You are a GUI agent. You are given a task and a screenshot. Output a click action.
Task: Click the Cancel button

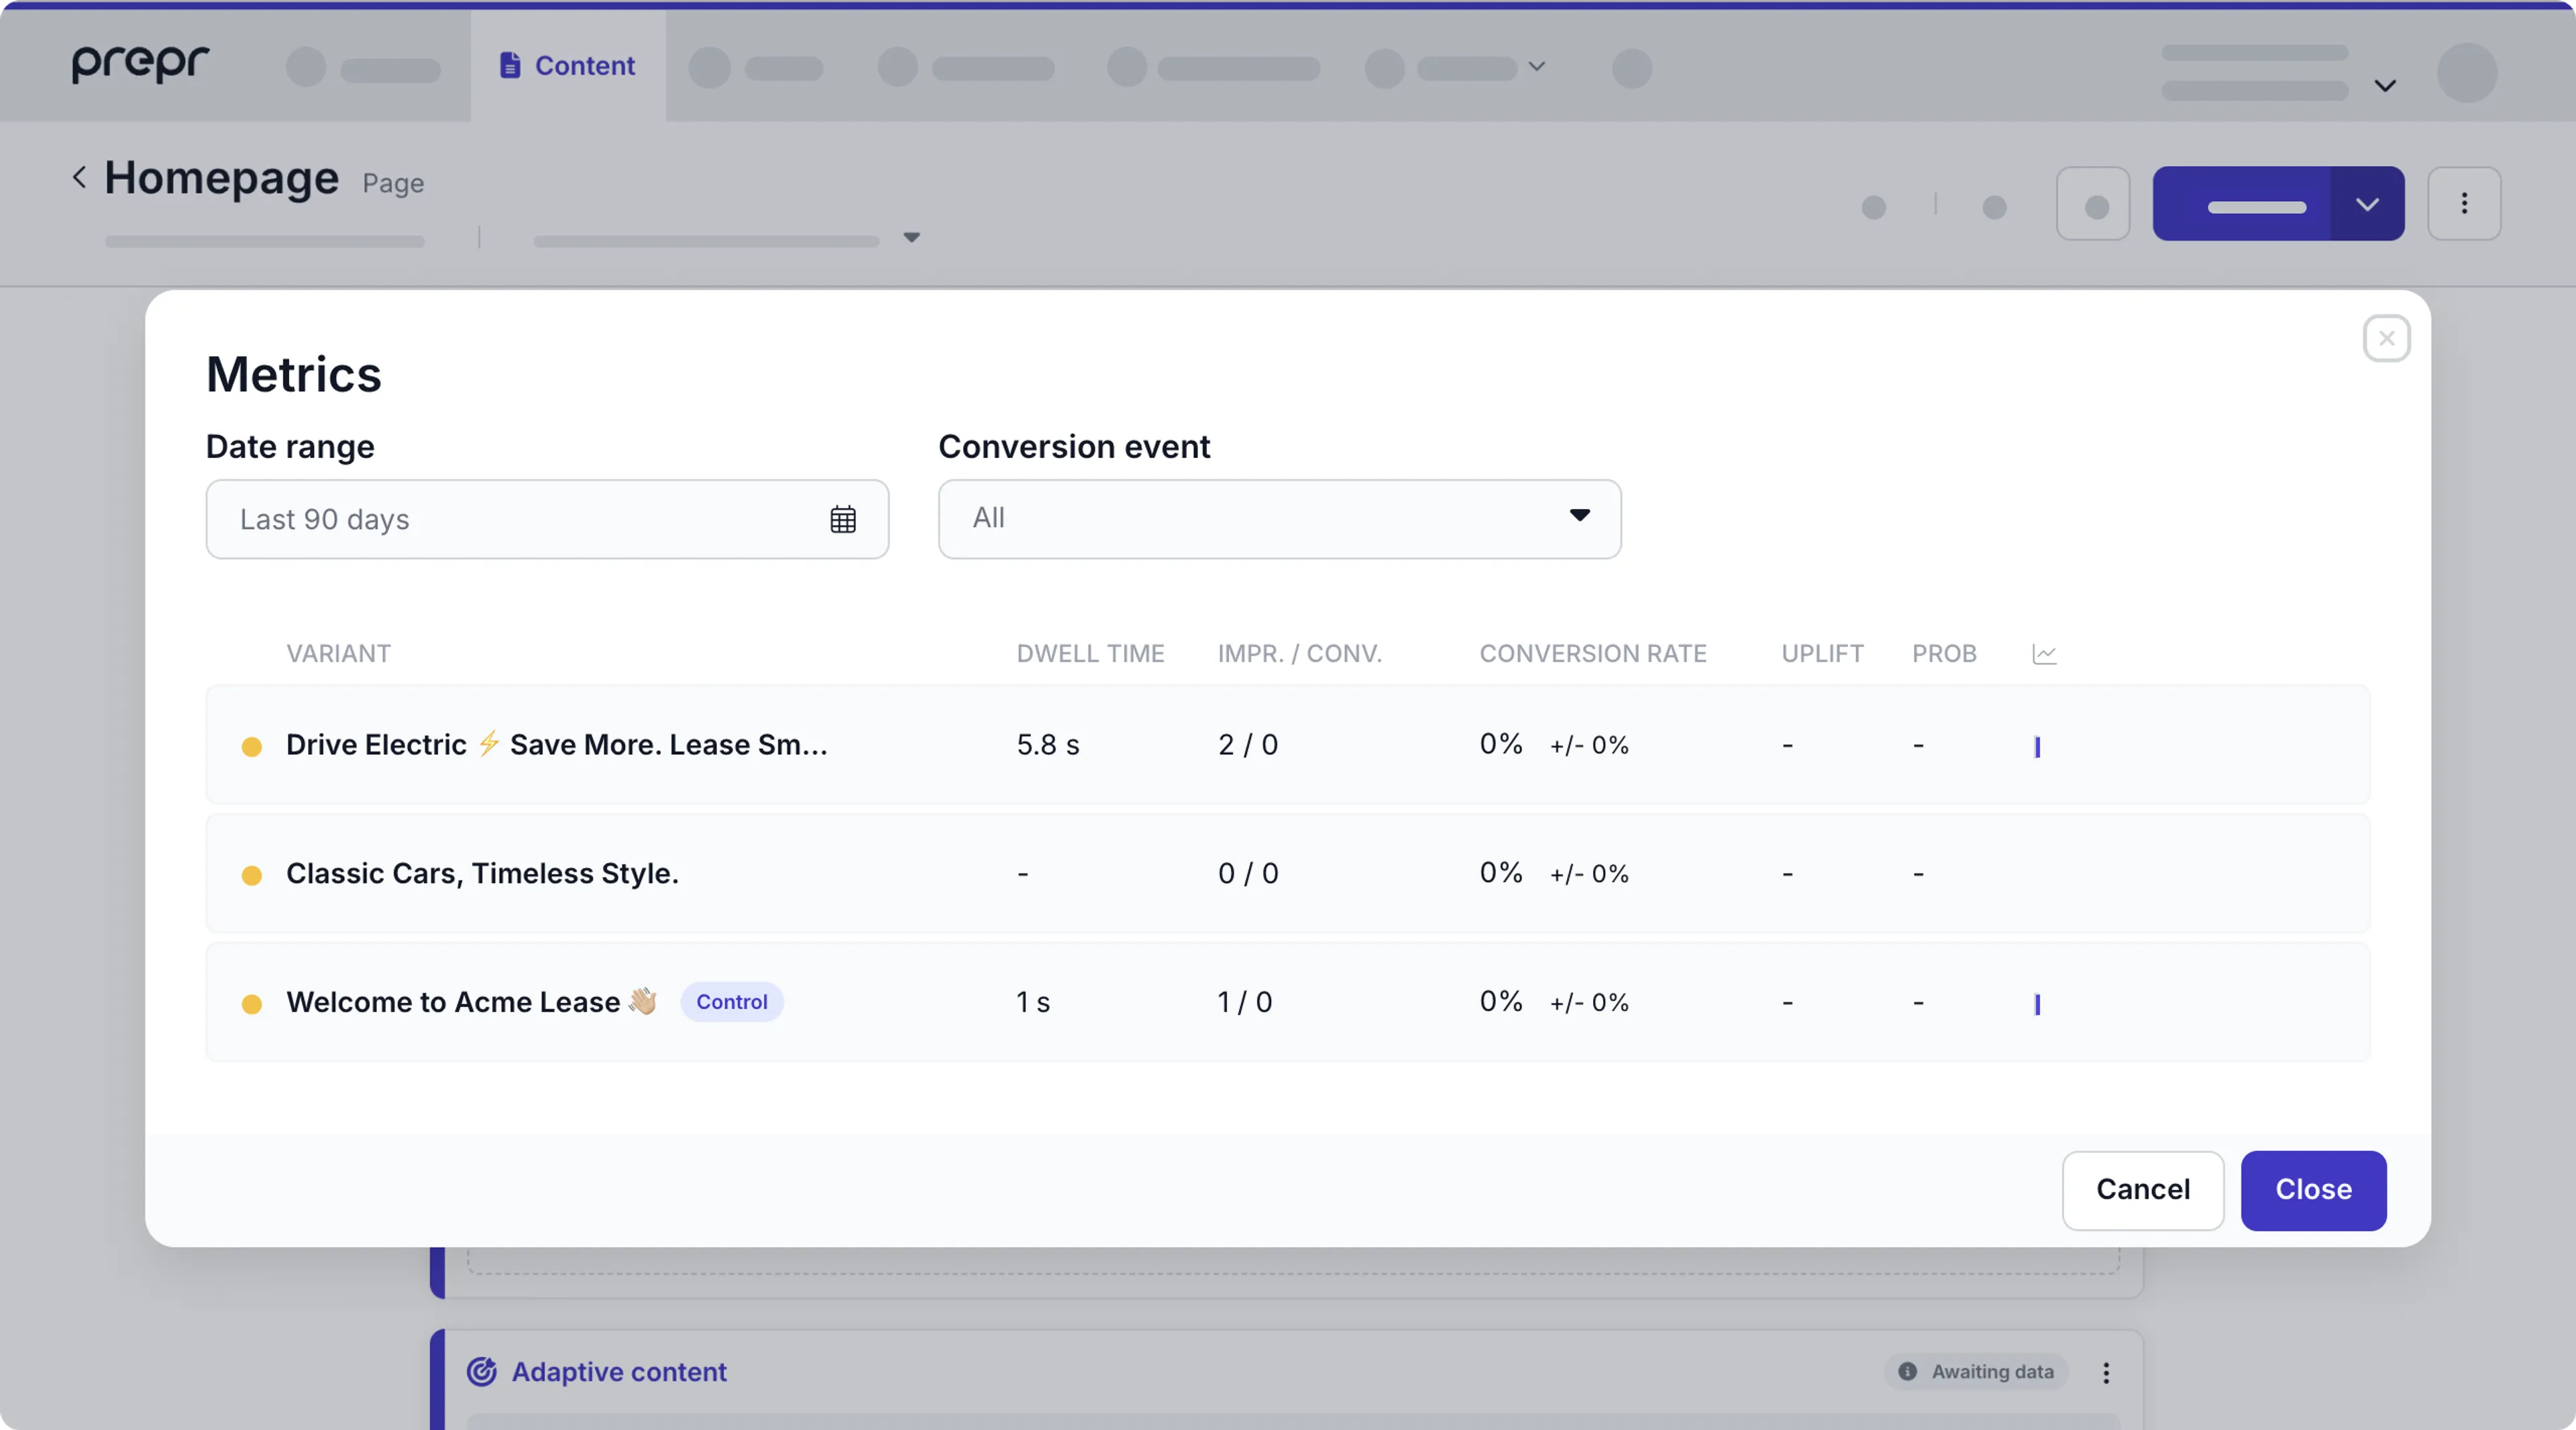[2142, 1189]
